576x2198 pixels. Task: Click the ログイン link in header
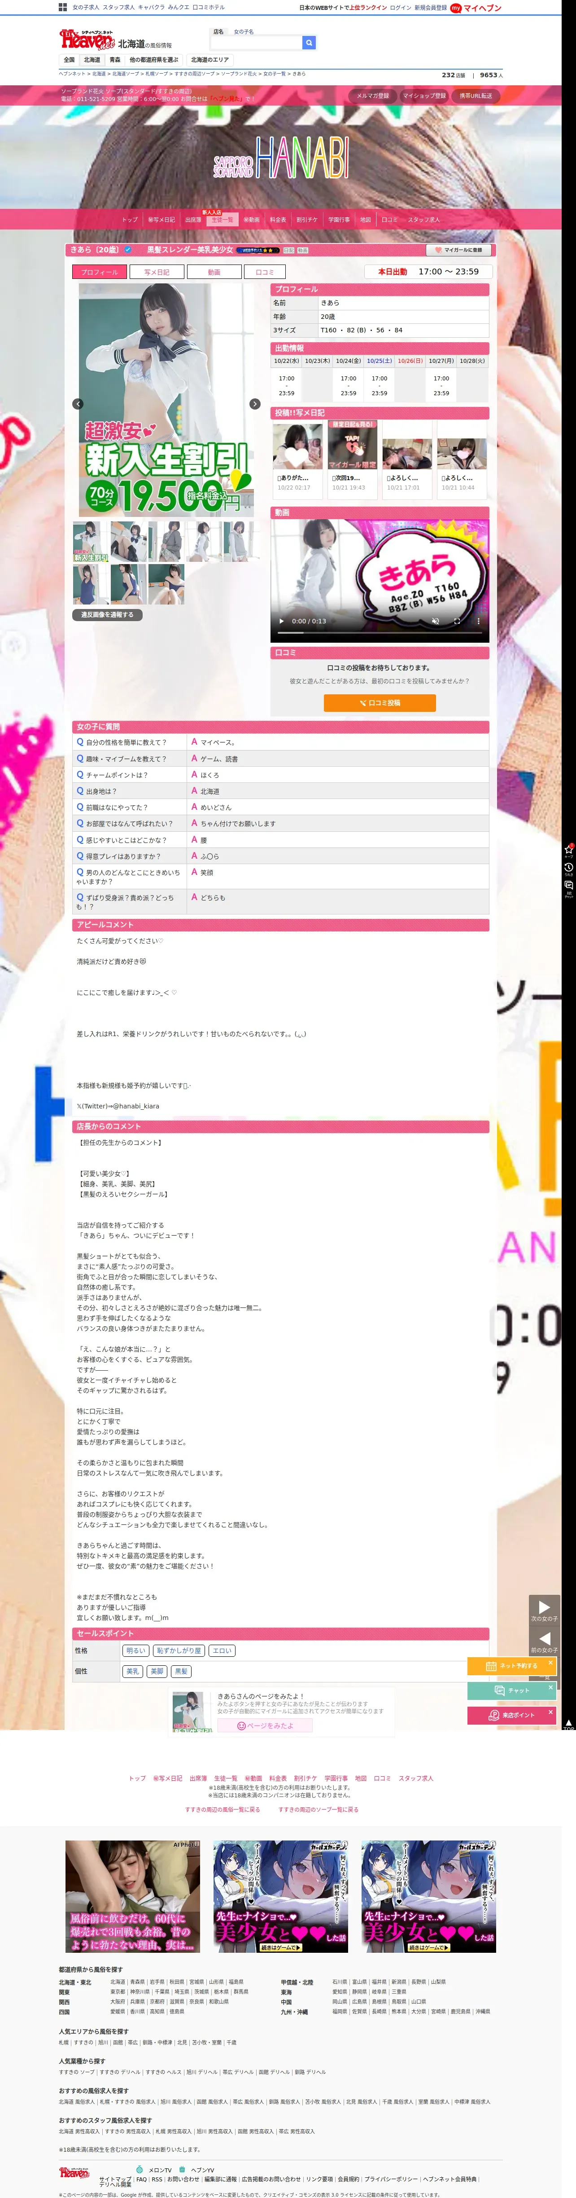[400, 8]
